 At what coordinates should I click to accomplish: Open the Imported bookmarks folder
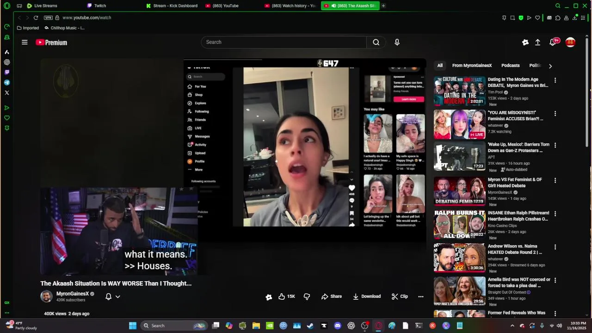tap(28, 28)
